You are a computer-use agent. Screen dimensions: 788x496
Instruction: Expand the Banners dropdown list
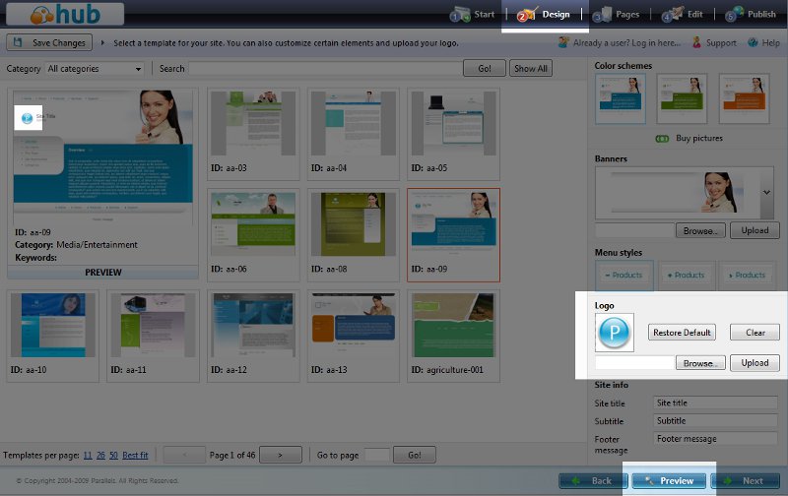click(x=767, y=192)
